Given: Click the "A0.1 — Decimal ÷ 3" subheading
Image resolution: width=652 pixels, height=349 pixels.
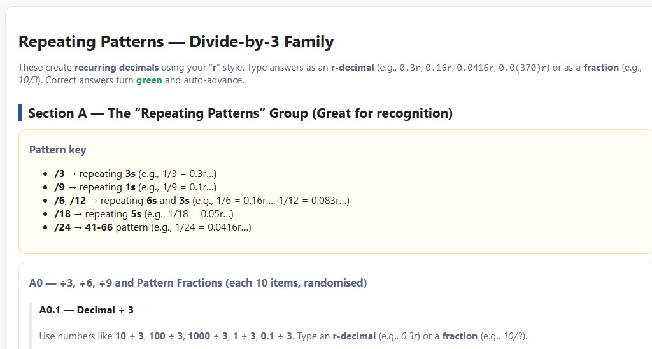Looking at the screenshot, I should point(86,310).
